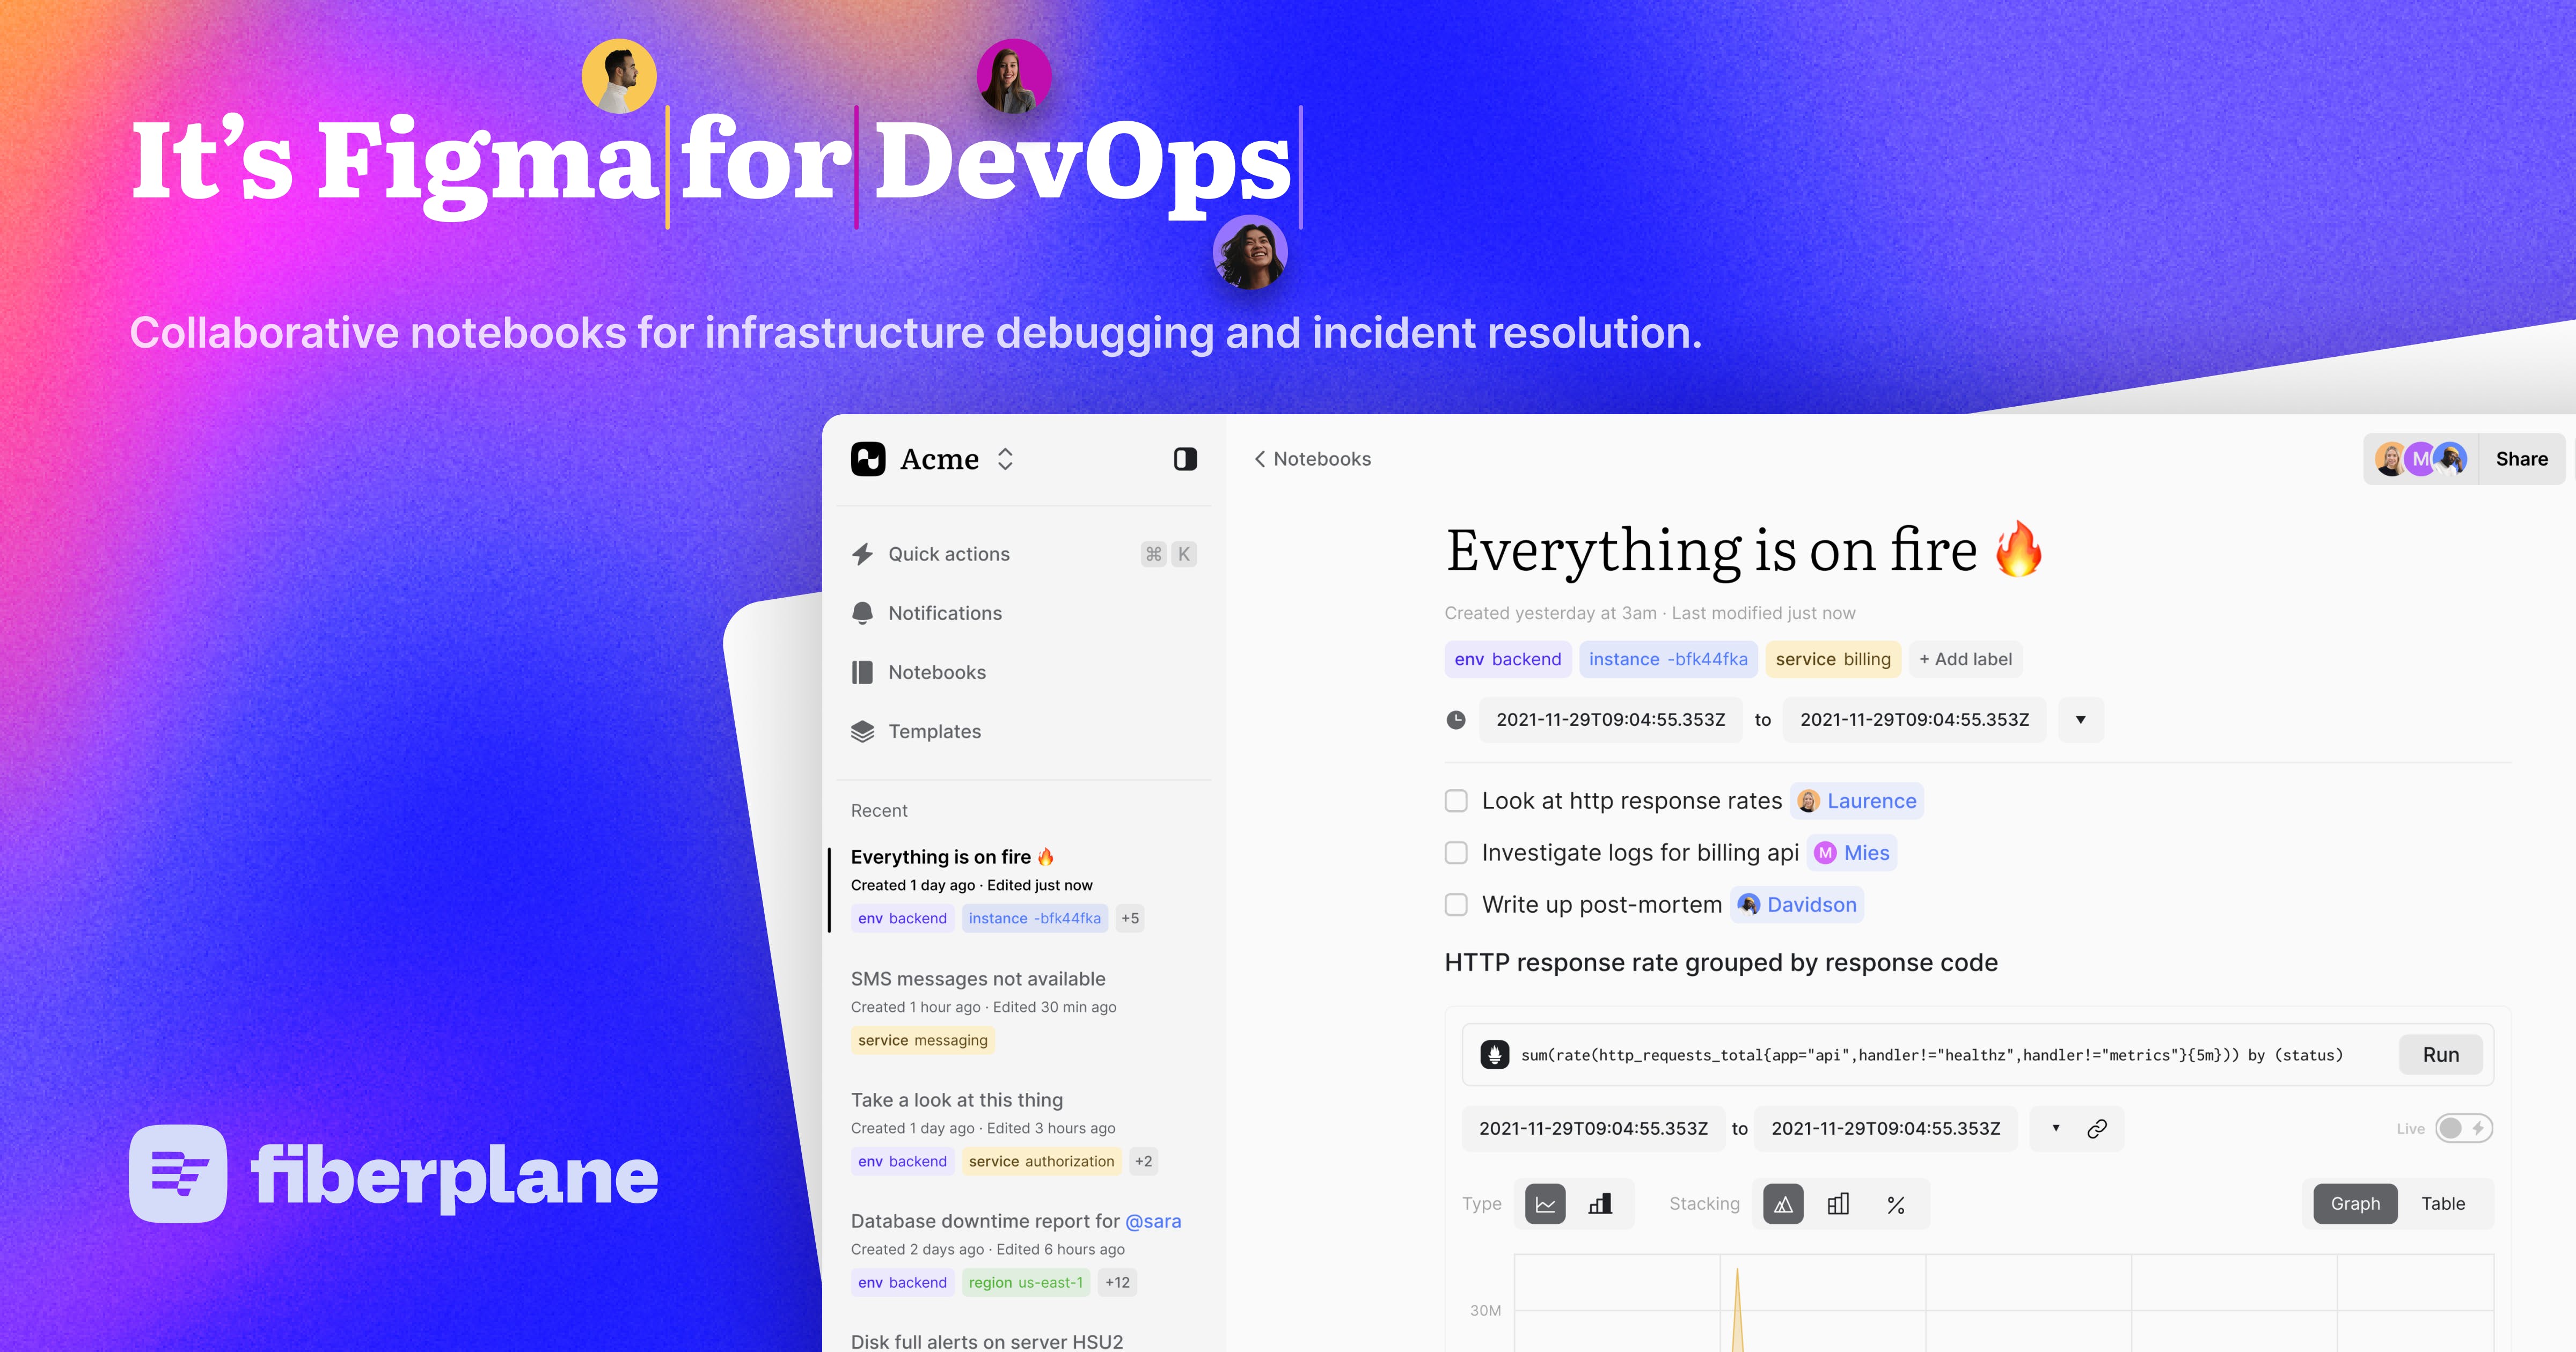Open Notebooks in the sidebar
Screen dimensions: 2576x1352
(1024, 672)
